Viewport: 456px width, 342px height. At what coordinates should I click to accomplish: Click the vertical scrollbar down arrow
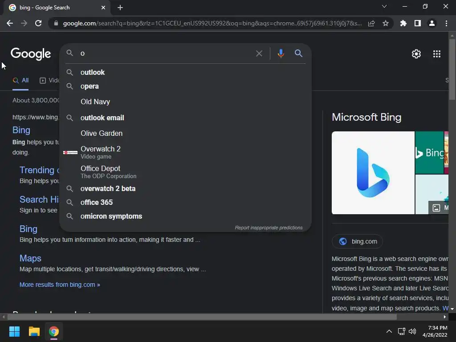[x=452, y=309]
